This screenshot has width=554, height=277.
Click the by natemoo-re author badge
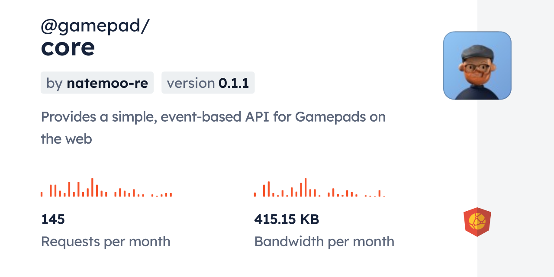[97, 83]
